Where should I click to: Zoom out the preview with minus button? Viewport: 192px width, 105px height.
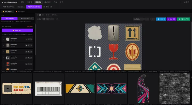(x=51, y=19)
